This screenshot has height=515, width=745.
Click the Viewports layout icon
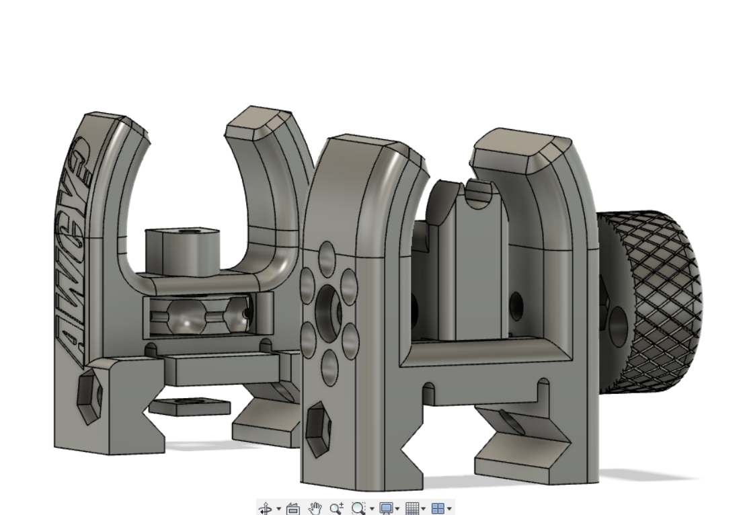pyautogui.click(x=437, y=509)
